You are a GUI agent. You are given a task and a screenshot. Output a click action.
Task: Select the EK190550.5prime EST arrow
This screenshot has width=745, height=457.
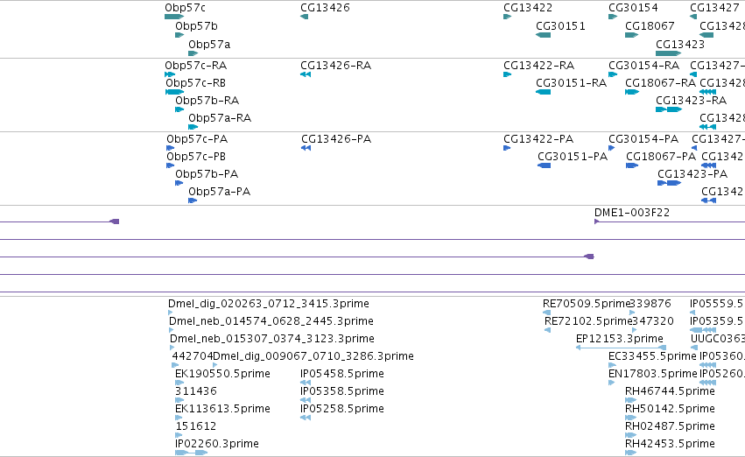tap(179, 383)
